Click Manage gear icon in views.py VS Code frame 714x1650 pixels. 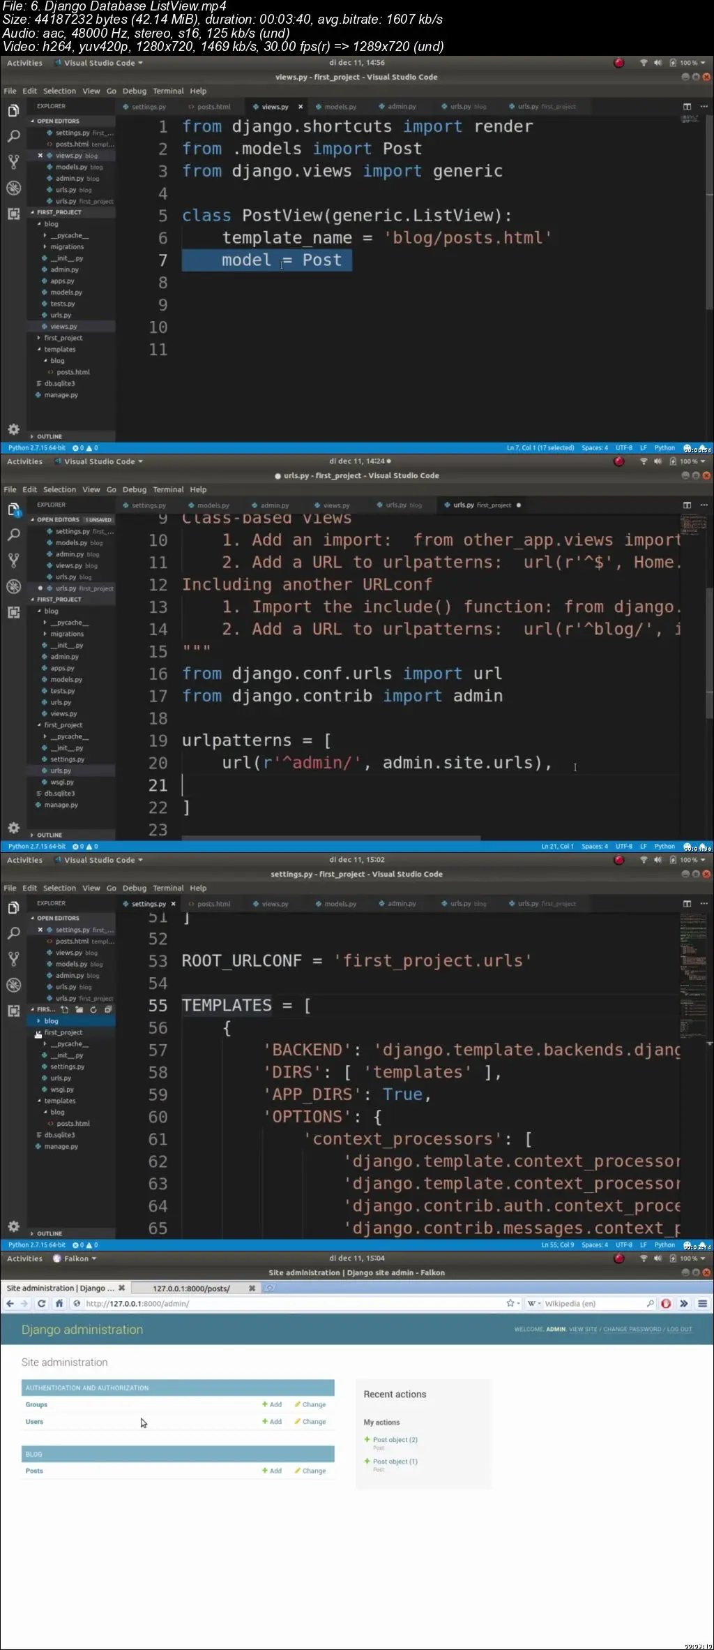[13, 429]
